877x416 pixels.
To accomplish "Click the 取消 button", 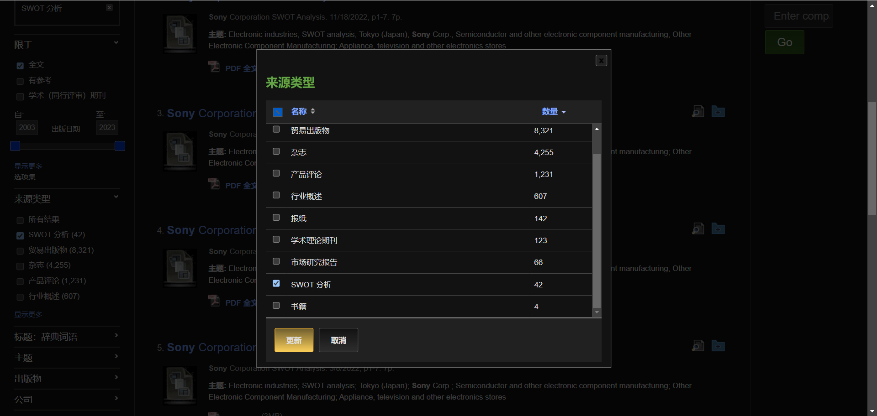I will pyautogui.click(x=338, y=340).
